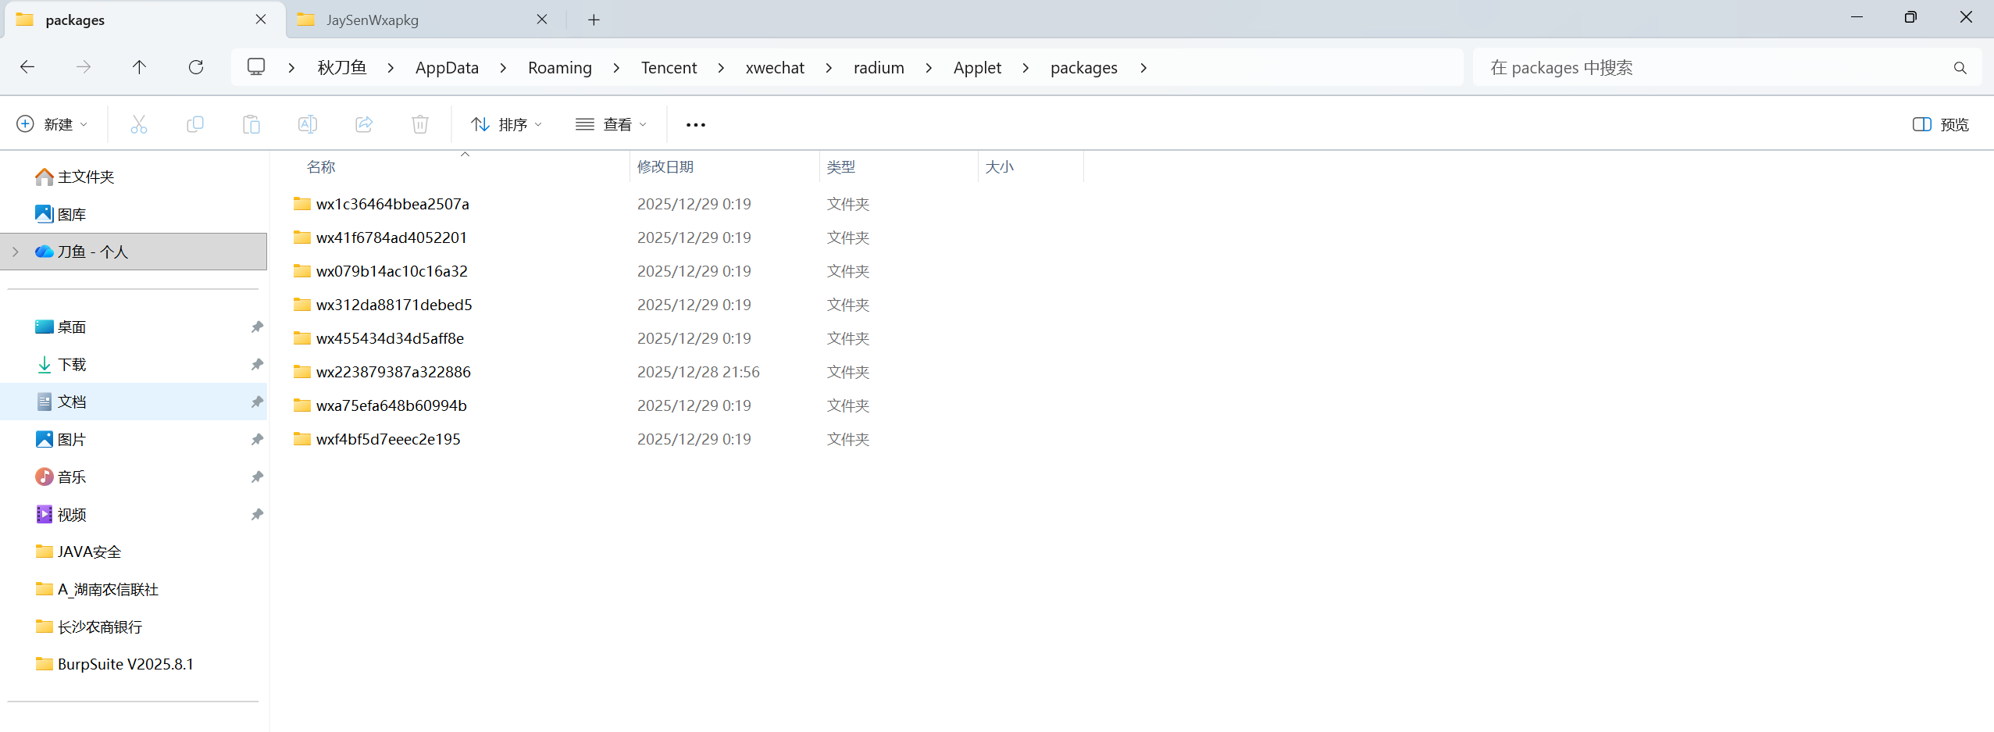Click the Share icon in toolbar
The width and height of the screenshot is (1994, 732).
(x=364, y=124)
